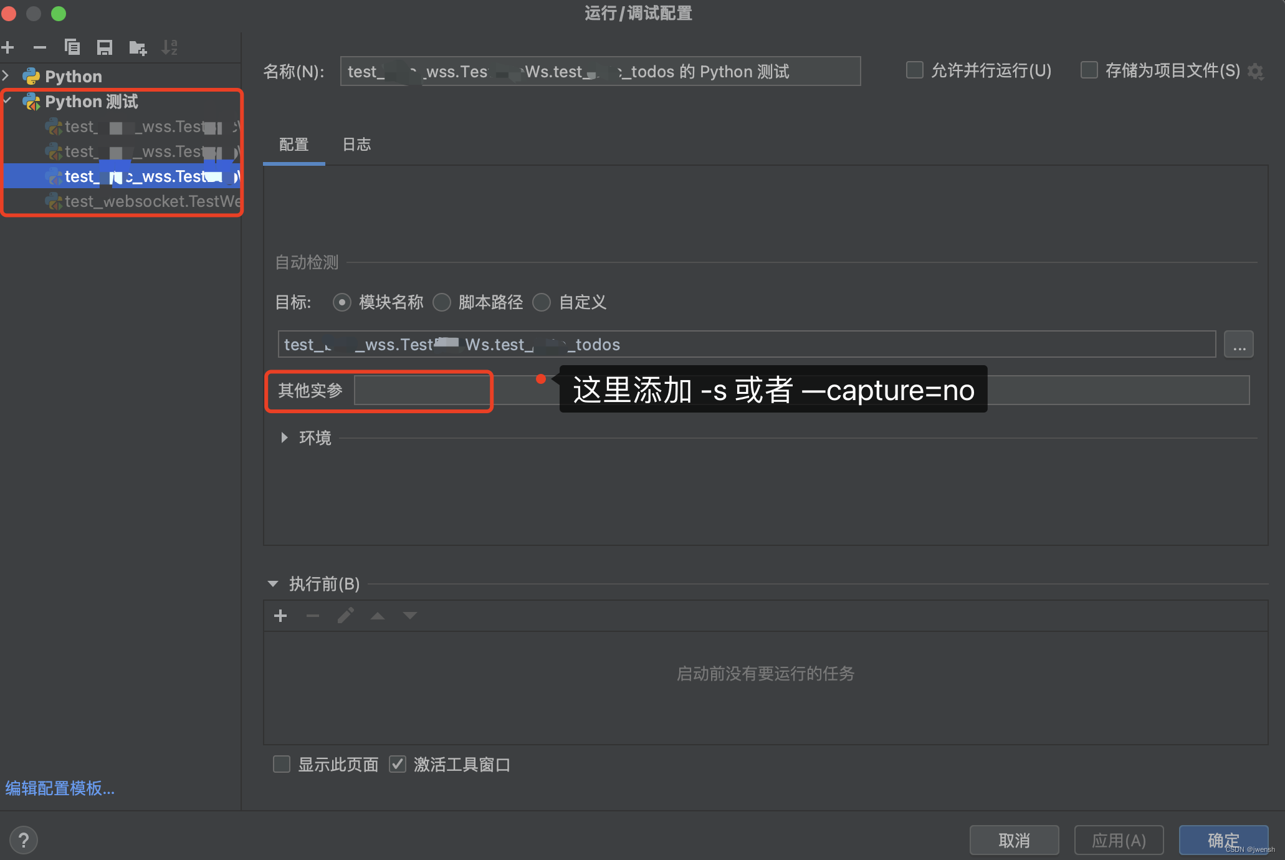This screenshot has height=860, width=1285.
Task: Open the help question mark button
Action: point(24,840)
